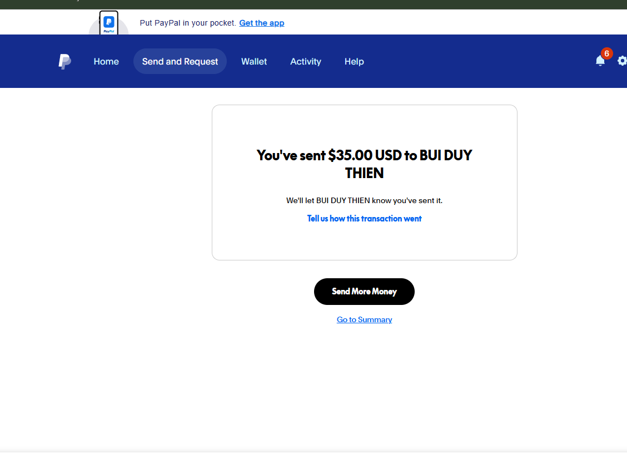This screenshot has width=627, height=468.
Task: Select the Send and Request tab
Action: click(x=180, y=62)
